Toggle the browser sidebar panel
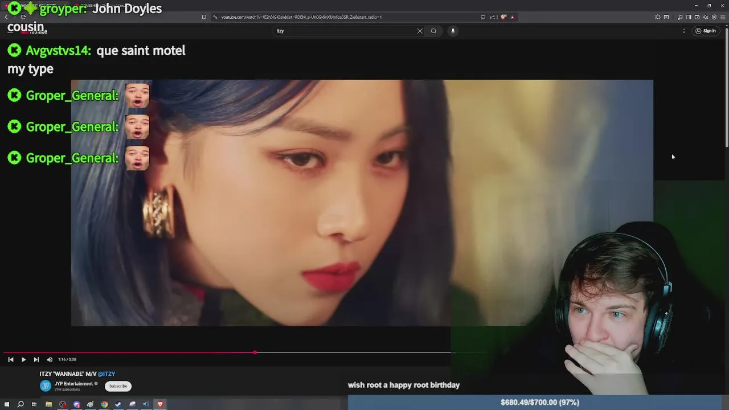Viewport: 729px width, 410px height. point(688,17)
